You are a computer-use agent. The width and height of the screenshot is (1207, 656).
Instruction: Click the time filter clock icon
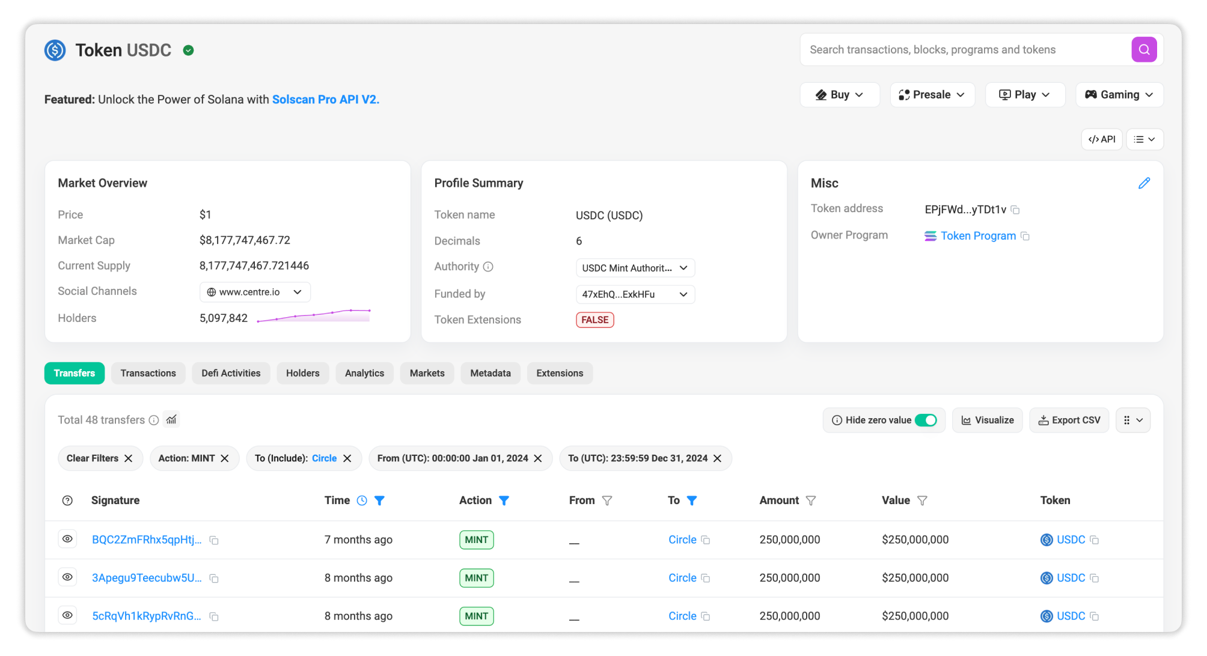(x=362, y=500)
